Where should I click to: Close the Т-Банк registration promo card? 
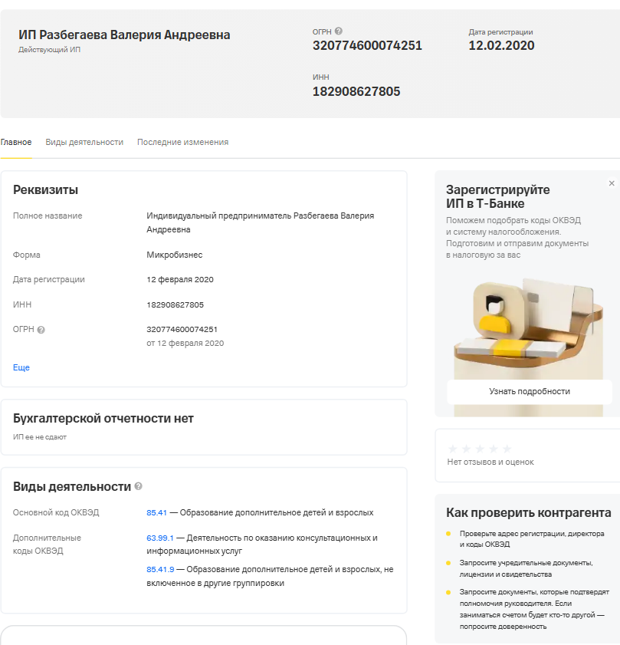[612, 183]
